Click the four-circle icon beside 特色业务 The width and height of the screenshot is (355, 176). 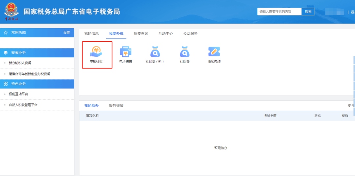6,84
